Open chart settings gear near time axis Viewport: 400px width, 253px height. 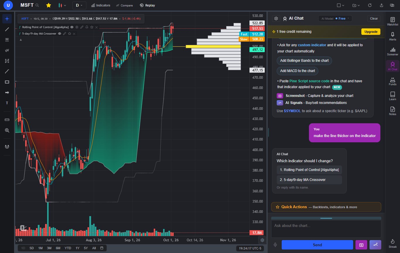tap(262, 240)
